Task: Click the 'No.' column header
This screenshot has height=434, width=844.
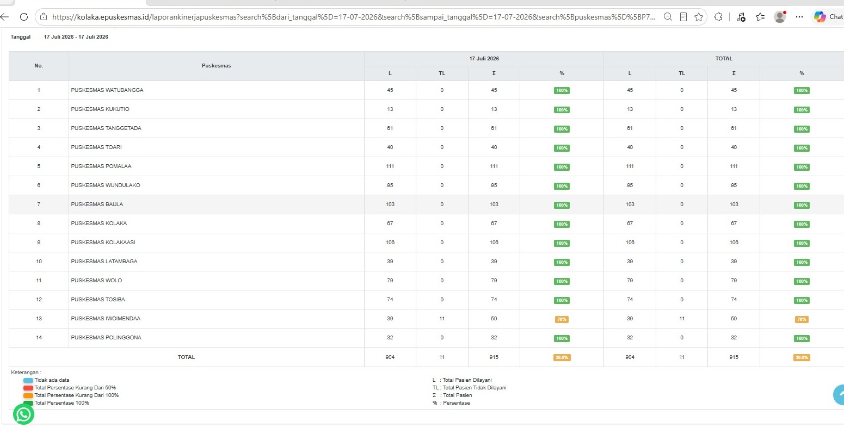Action: click(x=39, y=66)
